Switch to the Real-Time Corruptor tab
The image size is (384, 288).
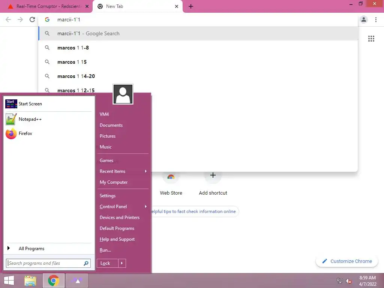[x=46, y=7]
